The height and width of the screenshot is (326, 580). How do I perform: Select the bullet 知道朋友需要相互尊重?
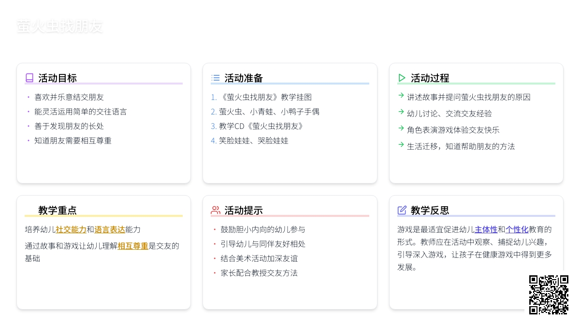(x=73, y=141)
